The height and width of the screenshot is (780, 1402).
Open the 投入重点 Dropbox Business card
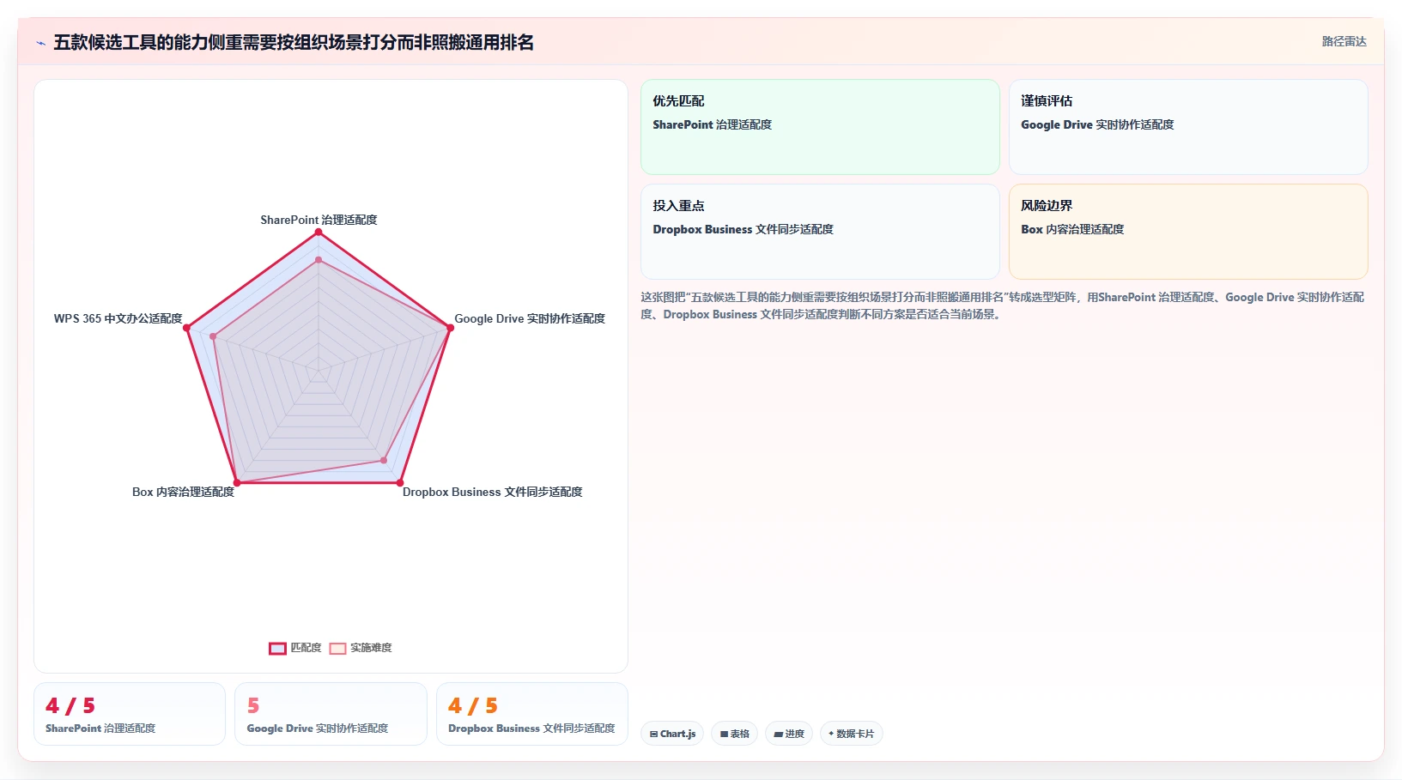pyautogui.click(x=820, y=232)
